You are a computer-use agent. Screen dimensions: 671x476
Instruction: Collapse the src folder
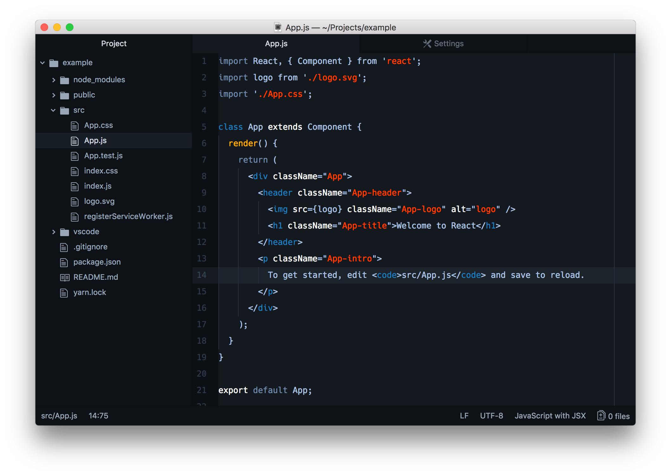(x=53, y=110)
